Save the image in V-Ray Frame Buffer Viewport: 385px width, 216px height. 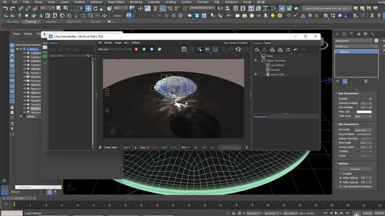(184, 49)
